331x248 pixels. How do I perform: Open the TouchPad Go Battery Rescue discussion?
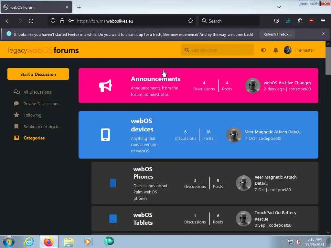[x=275, y=216]
